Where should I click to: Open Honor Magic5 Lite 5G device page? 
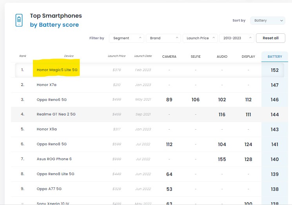57,70
